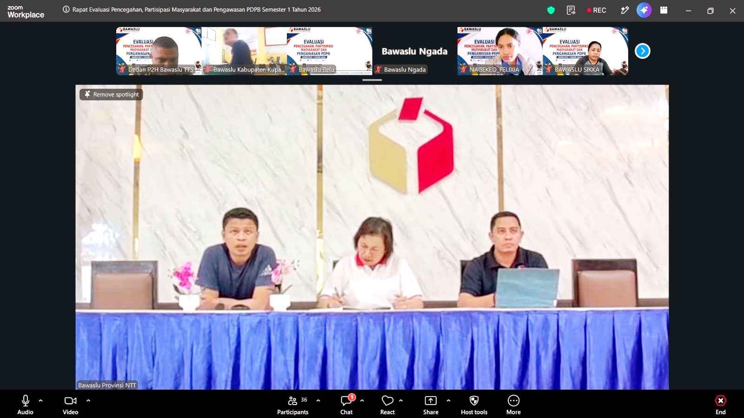The image size is (744, 418).
Task: Toggle the microphone with the Audio button
Action: coord(26,404)
